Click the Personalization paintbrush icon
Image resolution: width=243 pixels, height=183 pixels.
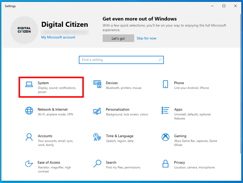(97, 111)
